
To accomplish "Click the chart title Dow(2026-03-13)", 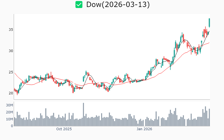I will (118, 4).
